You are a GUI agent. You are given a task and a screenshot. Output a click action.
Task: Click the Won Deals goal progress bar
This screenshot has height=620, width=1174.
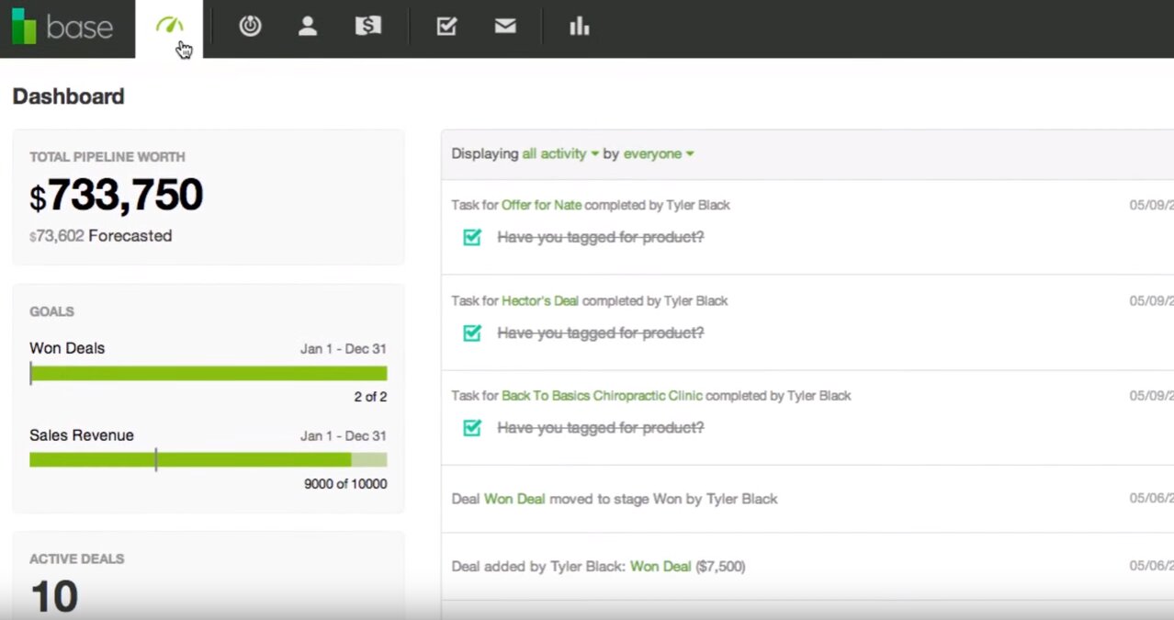[208, 373]
